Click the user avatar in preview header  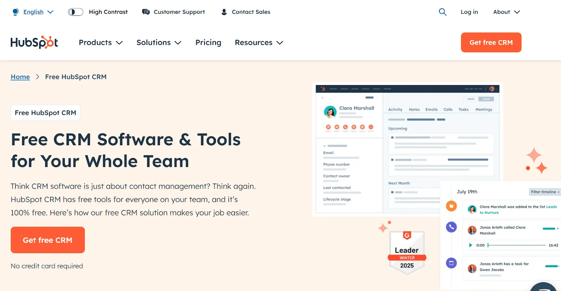pyautogui.click(x=492, y=89)
